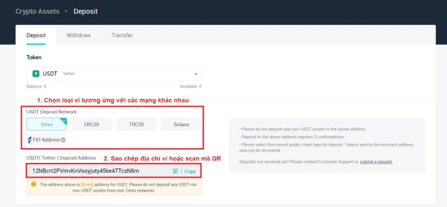447x207 pixels.
Task: Select the Solana deposit network
Action: [x=181, y=124]
